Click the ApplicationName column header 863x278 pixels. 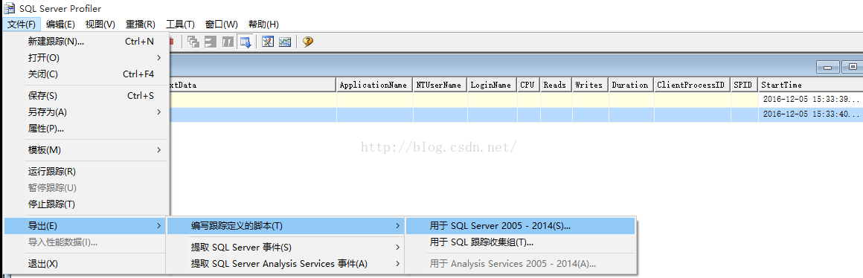pos(375,85)
